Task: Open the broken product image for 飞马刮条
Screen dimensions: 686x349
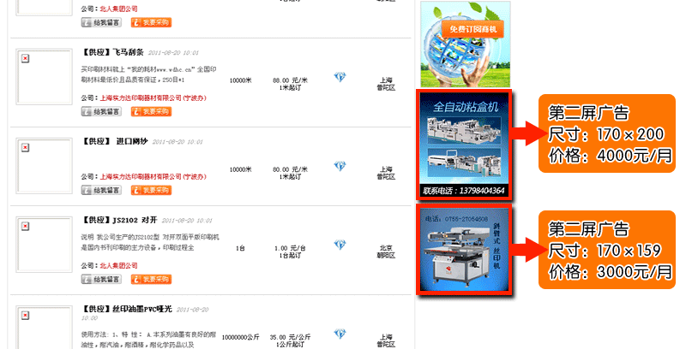Action: click(45, 77)
